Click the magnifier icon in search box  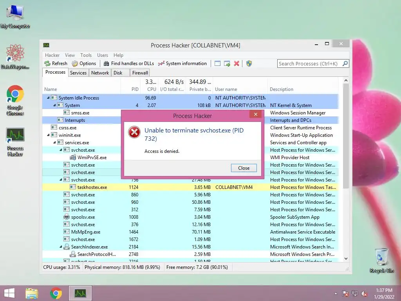(345, 63)
